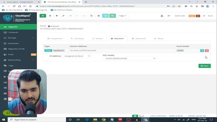This screenshot has height=122, width=217.
Task: Click the Public type badge
Action: click(48, 50)
